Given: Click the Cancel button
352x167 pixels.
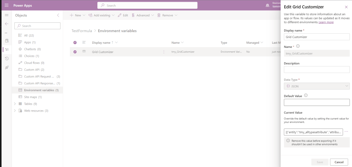Looking at the screenshot, I should coord(339,162).
